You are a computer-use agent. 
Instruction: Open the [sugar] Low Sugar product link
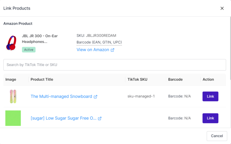click(63, 118)
